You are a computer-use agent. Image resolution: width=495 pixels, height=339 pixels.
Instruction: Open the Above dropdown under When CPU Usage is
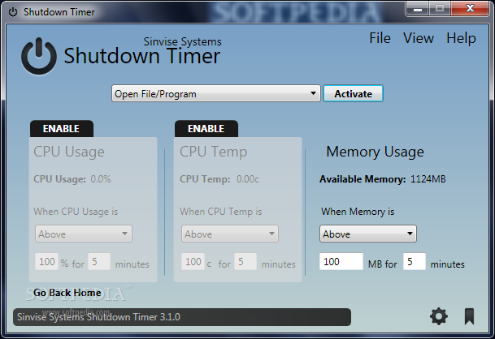pyautogui.click(x=84, y=234)
